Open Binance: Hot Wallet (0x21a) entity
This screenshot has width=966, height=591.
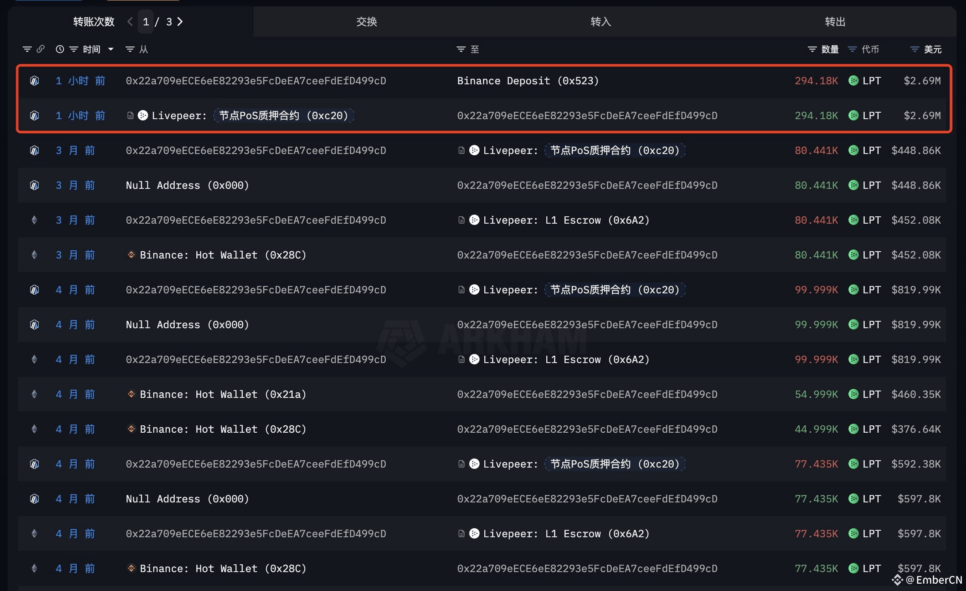(x=223, y=394)
